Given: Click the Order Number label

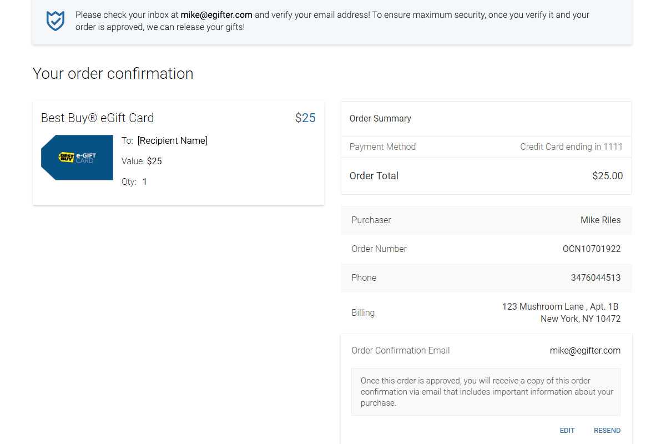Looking at the screenshot, I should click(x=379, y=249).
